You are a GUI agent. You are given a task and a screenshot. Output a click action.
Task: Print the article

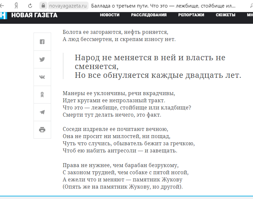(x=42, y=130)
